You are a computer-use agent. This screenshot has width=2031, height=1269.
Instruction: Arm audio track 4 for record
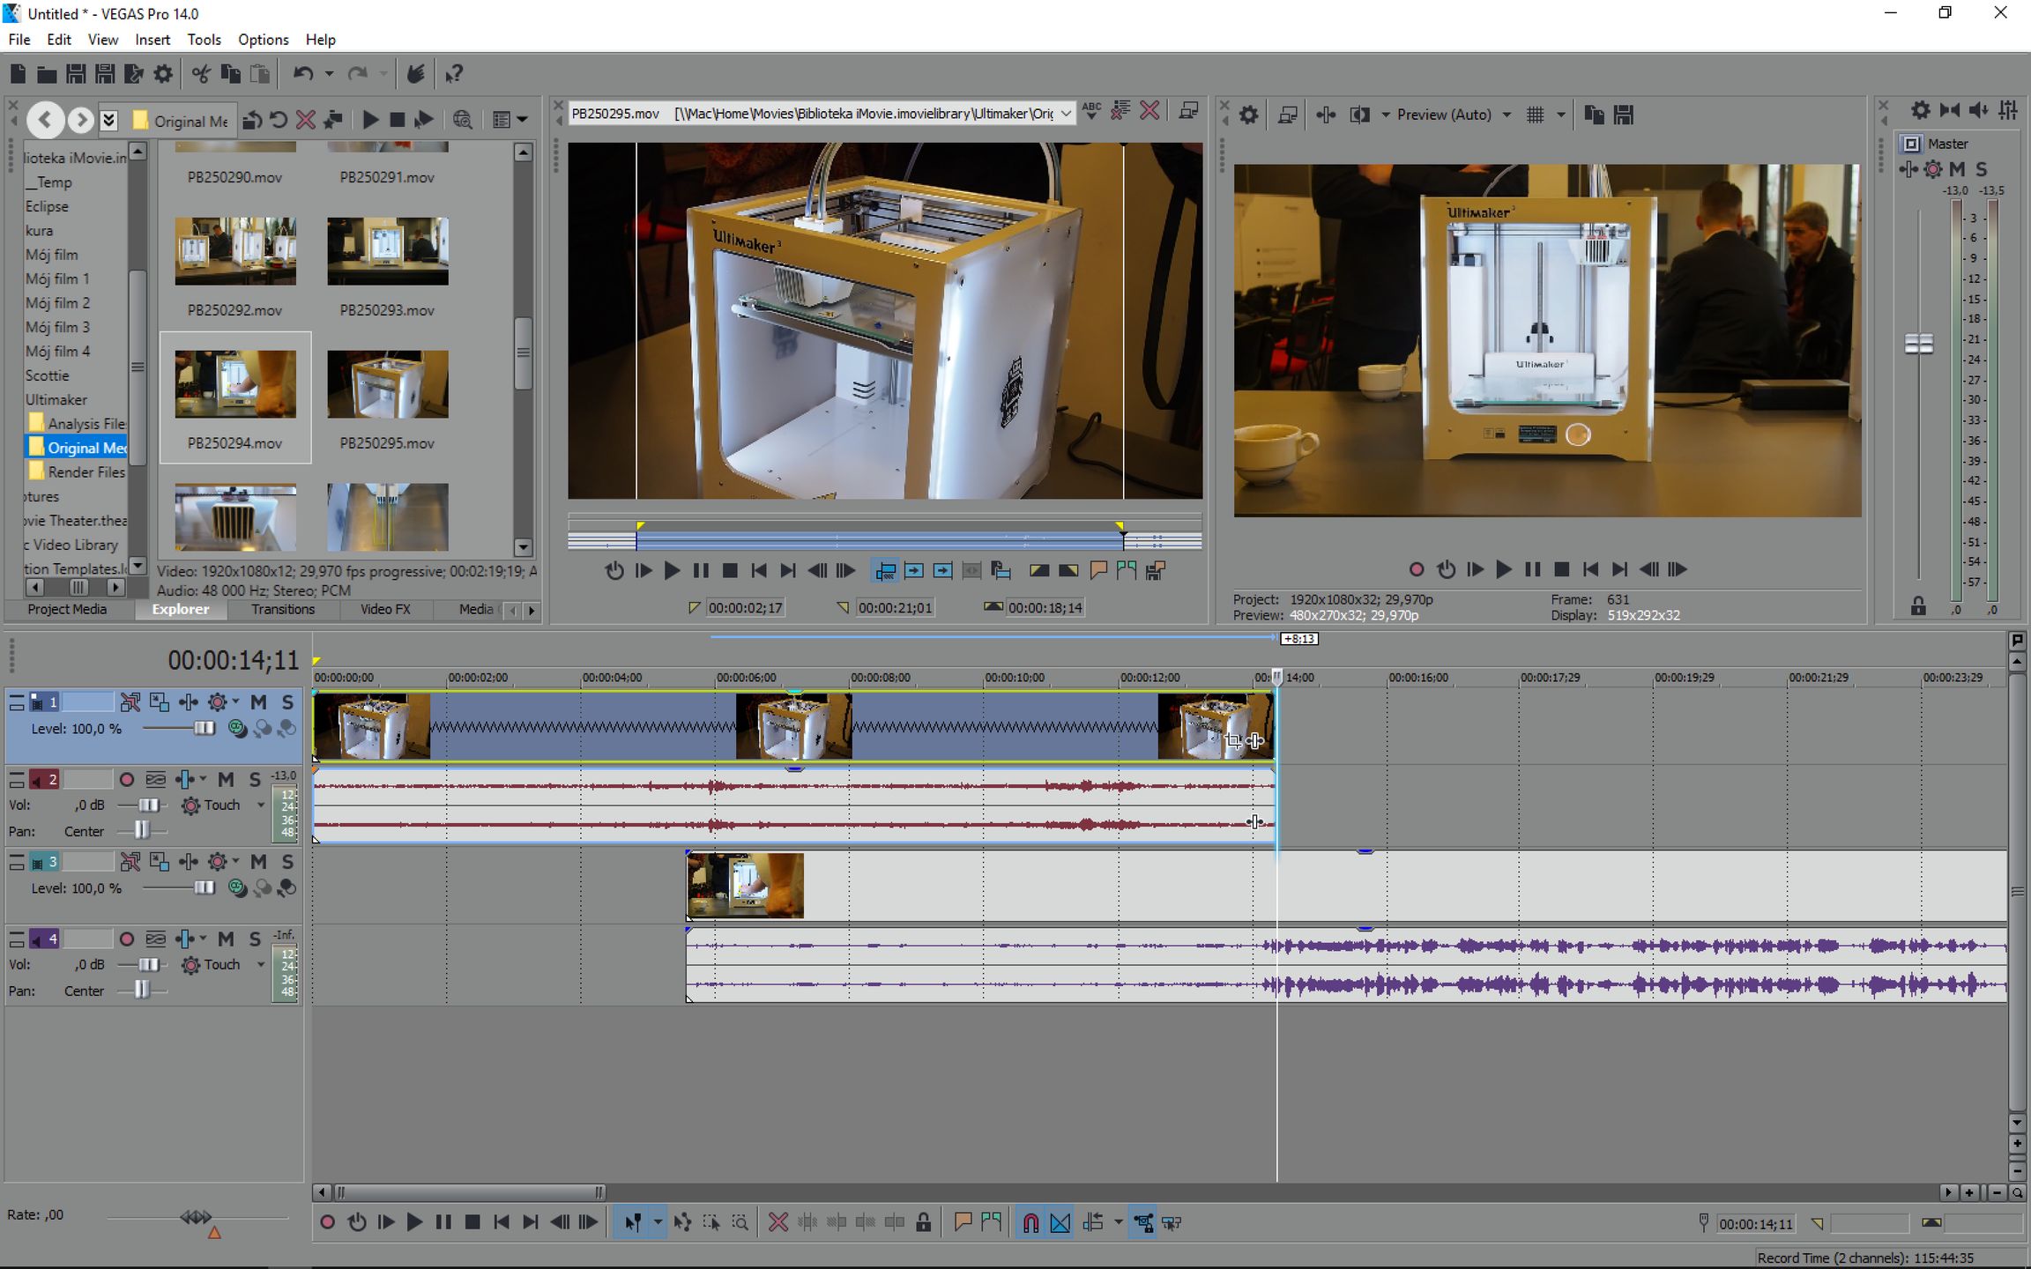pyautogui.click(x=127, y=939)
